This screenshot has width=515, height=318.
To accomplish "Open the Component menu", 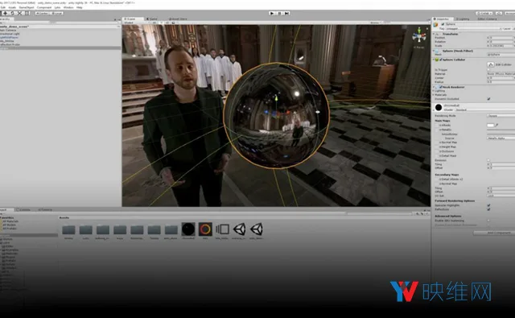I will [x=44, y=7].
